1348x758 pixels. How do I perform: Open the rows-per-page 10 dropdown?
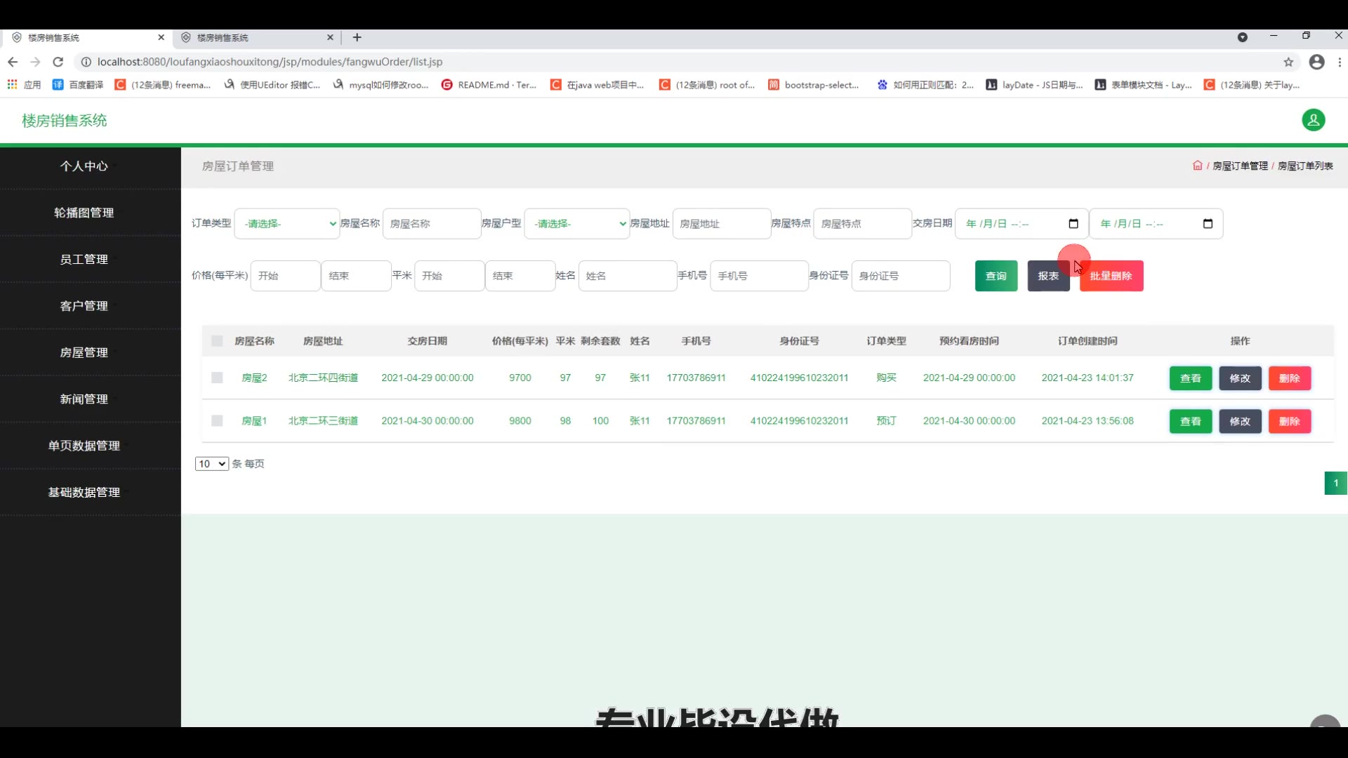(211, 464)
